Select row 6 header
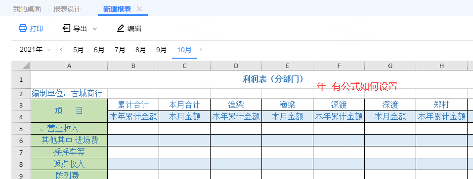 (21, 140)
